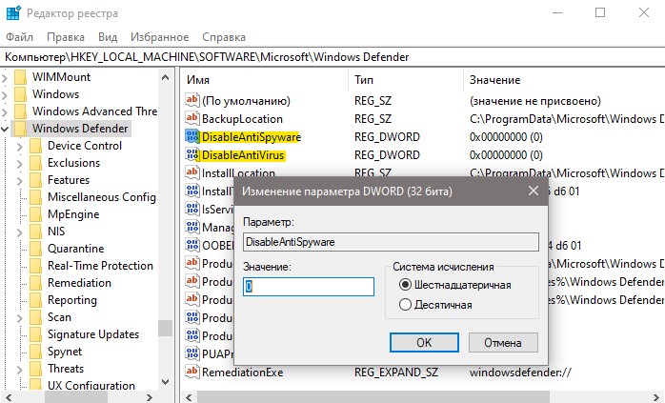The height and width of the screenshot is (403, 665).
Task: Click the WIMMount folder icon
Action: click(20, 77)
